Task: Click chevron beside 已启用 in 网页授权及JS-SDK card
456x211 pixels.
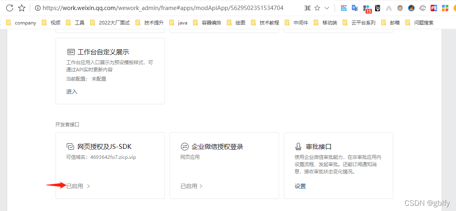Action: (88, 187)
